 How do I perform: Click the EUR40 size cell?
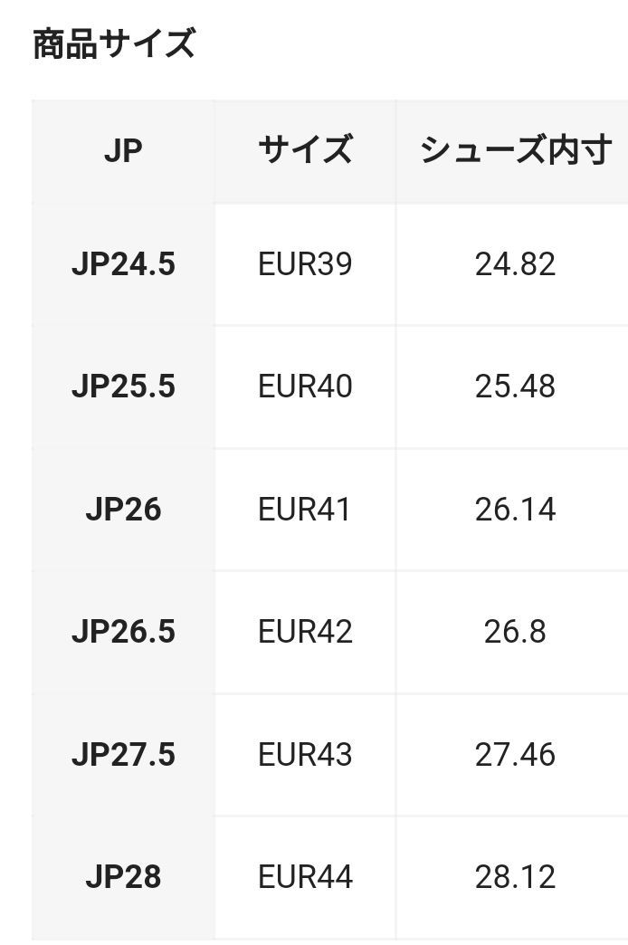(305, 387)
